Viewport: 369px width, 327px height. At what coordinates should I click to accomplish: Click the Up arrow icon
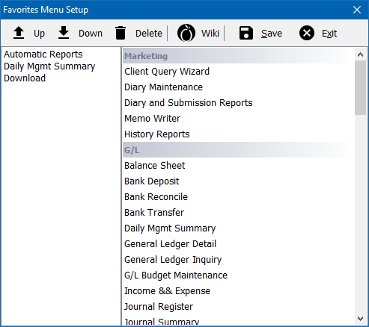click(x=19, y=33)
